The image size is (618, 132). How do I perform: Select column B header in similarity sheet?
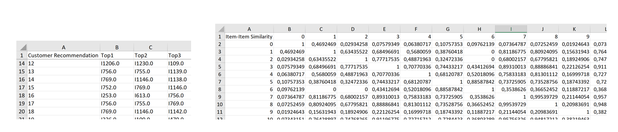click(x=289, y=29)
